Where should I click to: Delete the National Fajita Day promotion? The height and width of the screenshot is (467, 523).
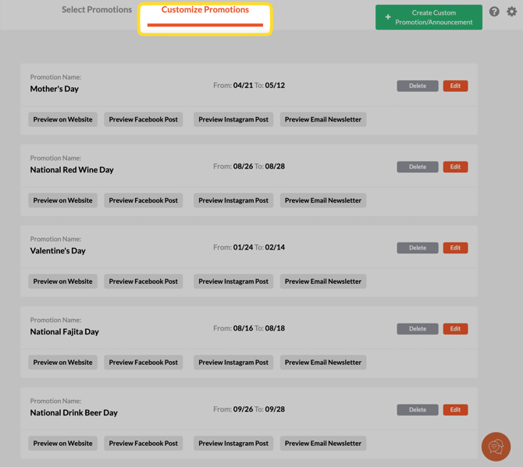418,329
